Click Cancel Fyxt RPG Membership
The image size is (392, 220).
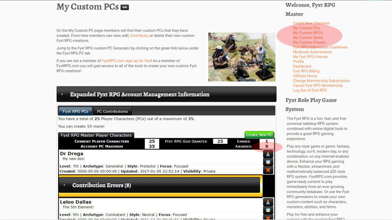click(318, 85)
